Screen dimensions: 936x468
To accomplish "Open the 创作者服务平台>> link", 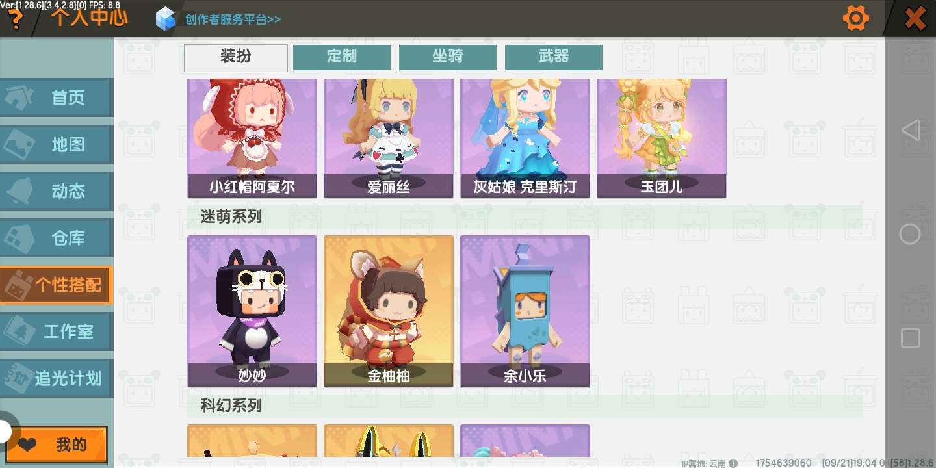I will (x=233, y=19).
